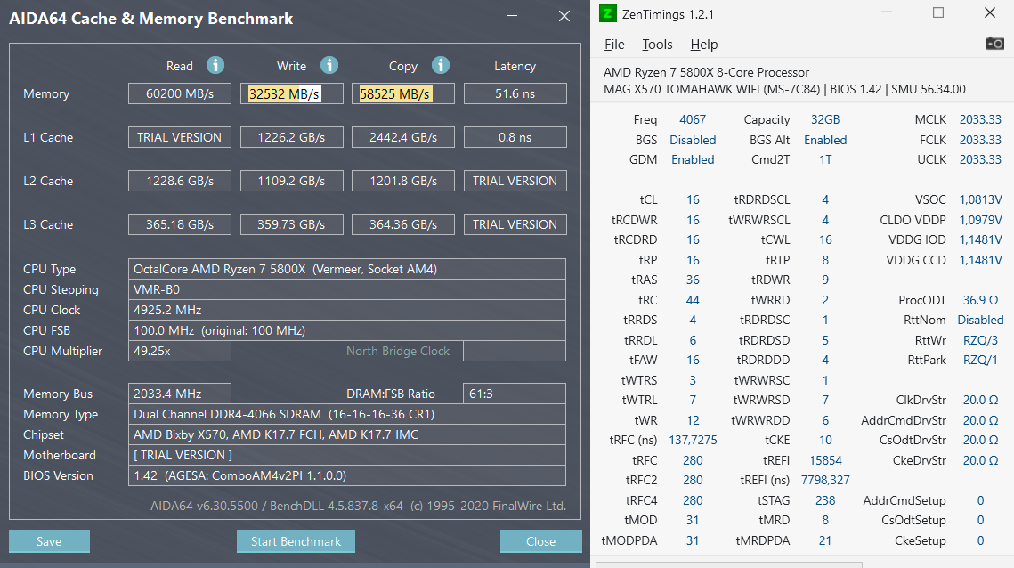This screenshot has width=1014, height=568.
Task: Click the L3 Cache Read 365.18 GB/s
Action: (x=180, y=224)
